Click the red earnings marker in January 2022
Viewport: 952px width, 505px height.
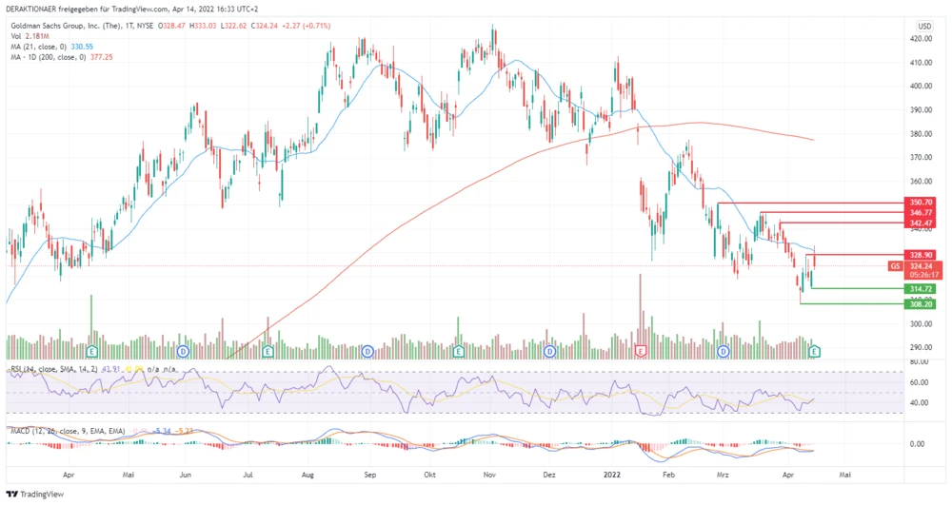pos(641,351)
